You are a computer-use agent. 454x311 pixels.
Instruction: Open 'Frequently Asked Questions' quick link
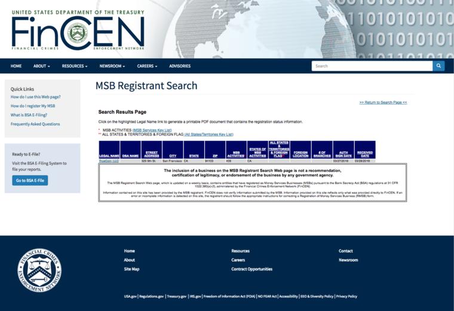[x=35, y=124]
